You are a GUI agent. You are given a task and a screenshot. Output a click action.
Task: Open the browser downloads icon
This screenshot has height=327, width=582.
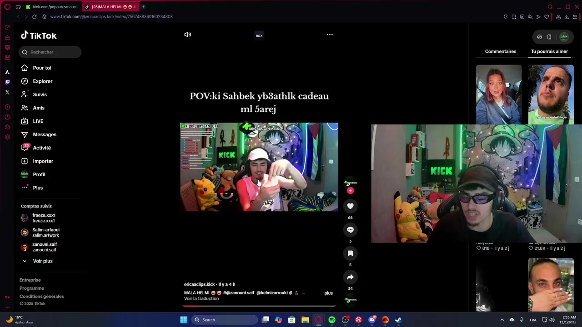[x=567, y=17]
